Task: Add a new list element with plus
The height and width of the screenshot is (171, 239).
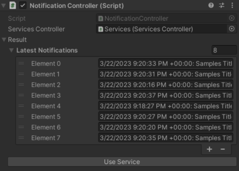Action: pyautogui.click(x=209, y=149)
